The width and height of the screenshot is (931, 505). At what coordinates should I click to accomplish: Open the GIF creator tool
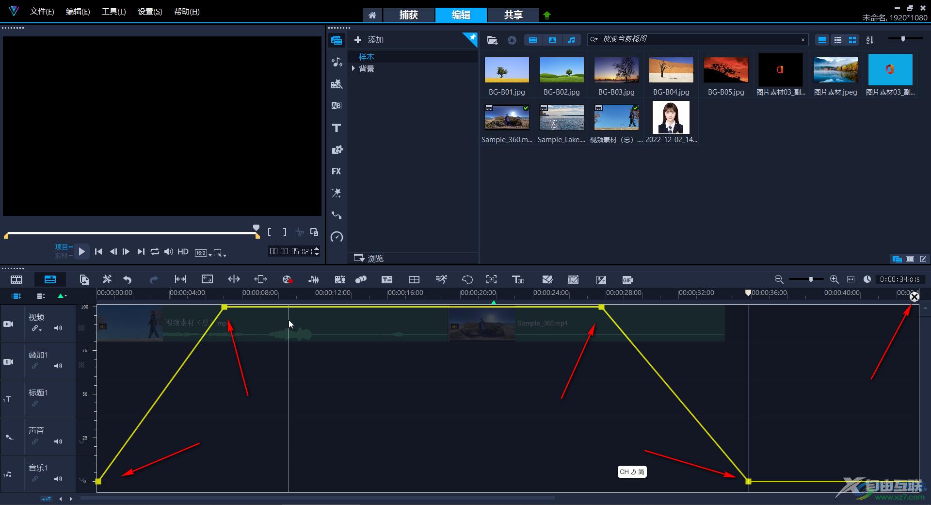627,279
